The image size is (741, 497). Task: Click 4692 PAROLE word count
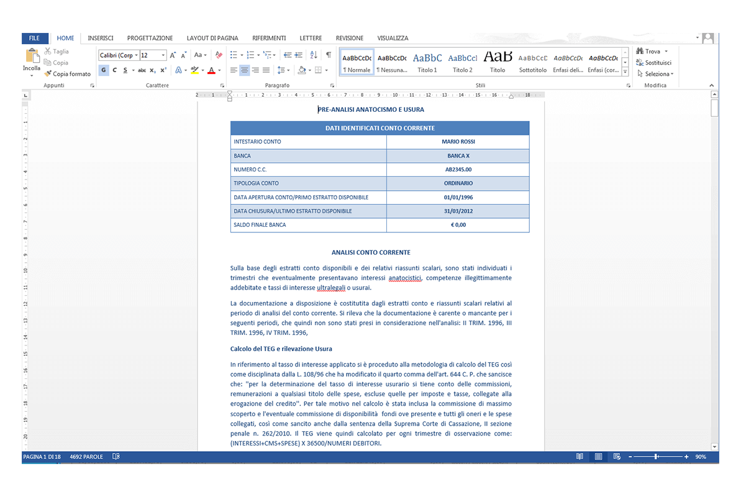86,457
